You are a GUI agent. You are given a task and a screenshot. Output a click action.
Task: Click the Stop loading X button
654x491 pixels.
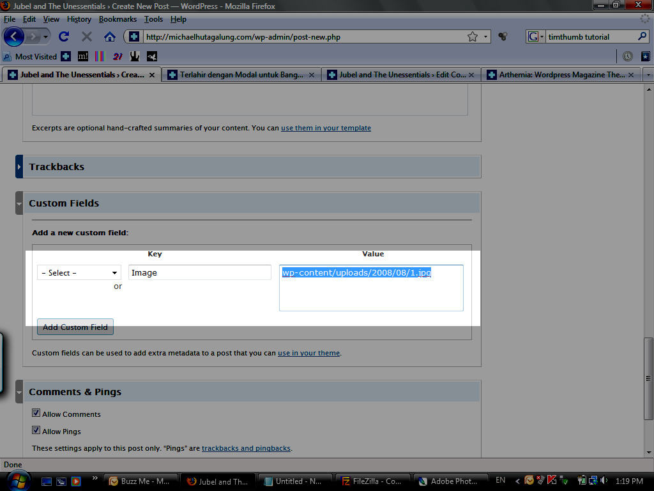tap(87, 36)
